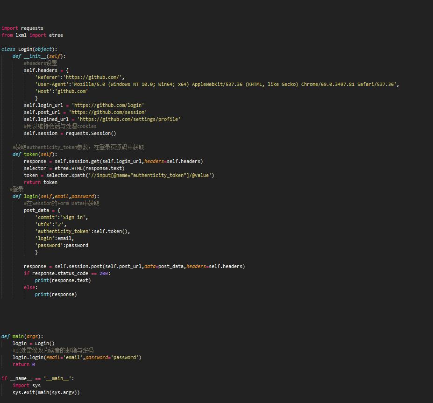Click the 'else:' line
Image resolution: width=433 pixels, height=403 pixels.
[31, 287]
